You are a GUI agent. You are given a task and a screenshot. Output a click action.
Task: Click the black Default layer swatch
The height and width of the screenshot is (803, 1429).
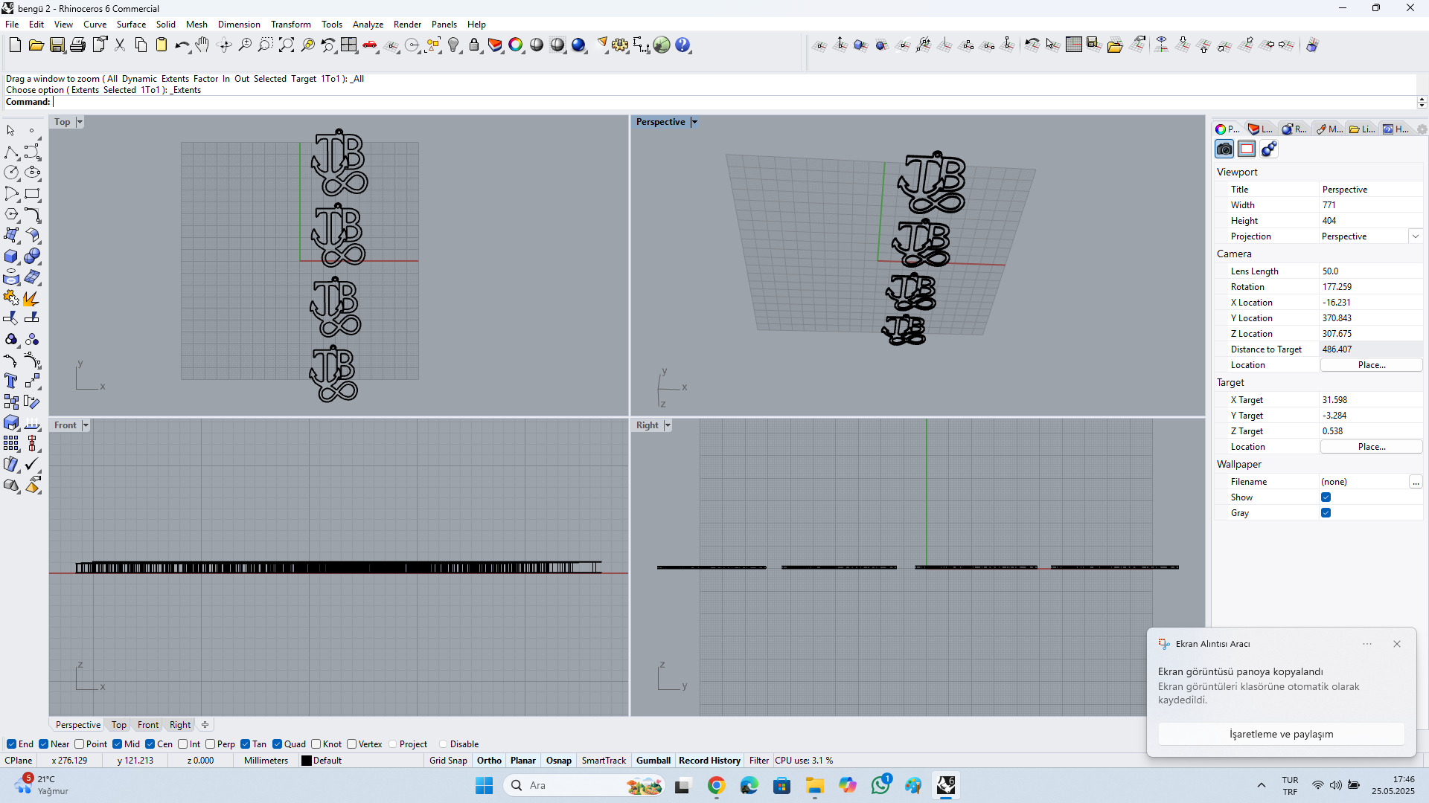306,761
